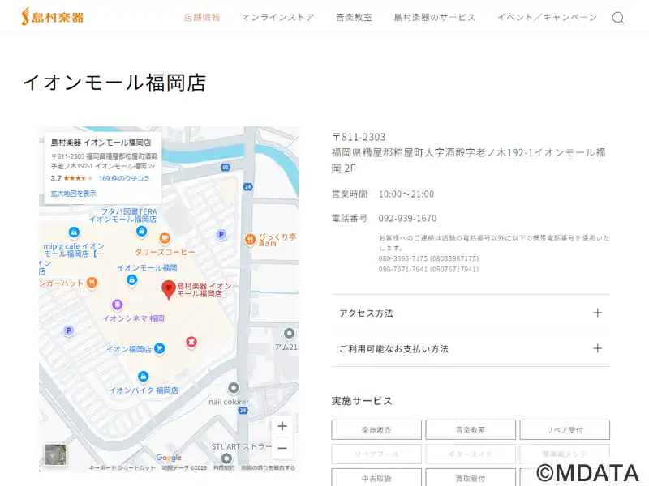Click the イオン福岡店 shopping cart marker
The width and height of the screenshot is (649, 486).
point(159,349)
